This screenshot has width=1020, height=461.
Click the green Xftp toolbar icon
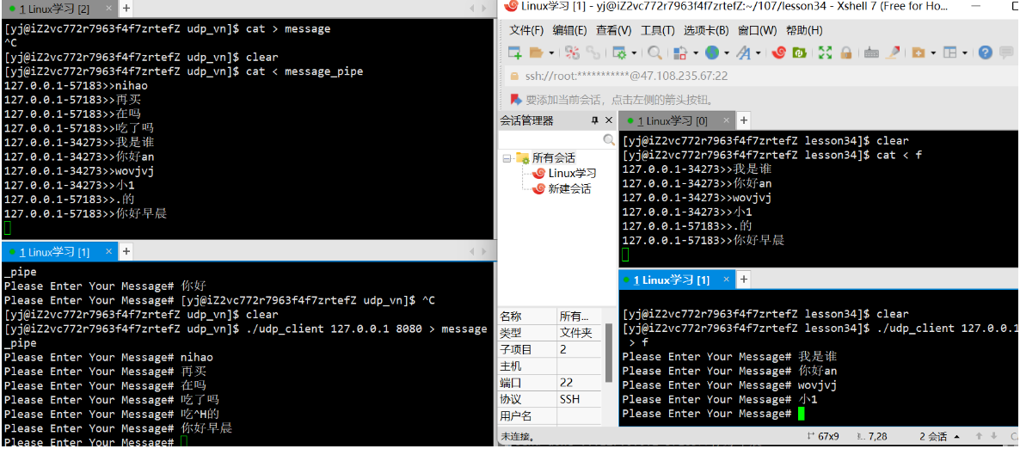[800, 52]
